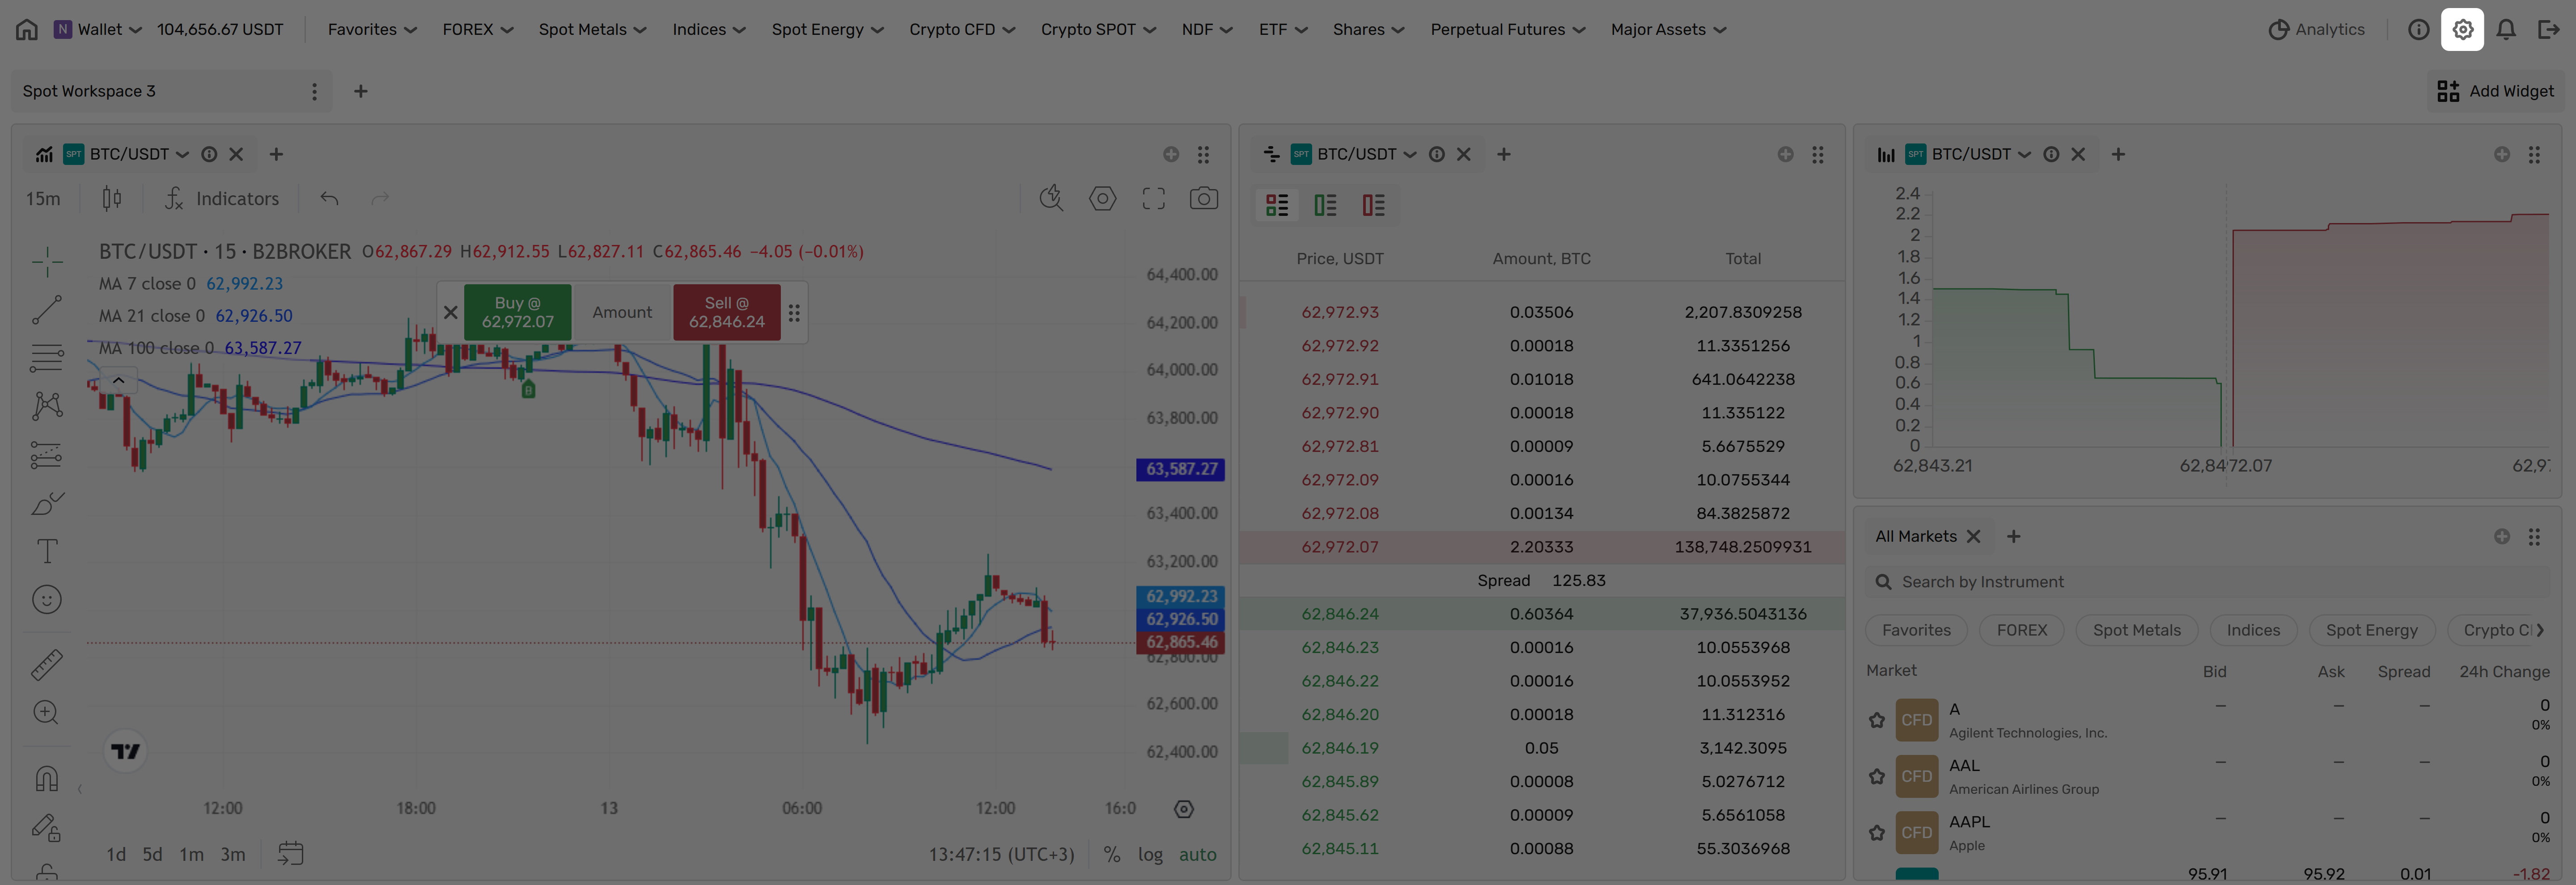
Task: Expand the Crypto CFD menu
Action: pos(962,30)
